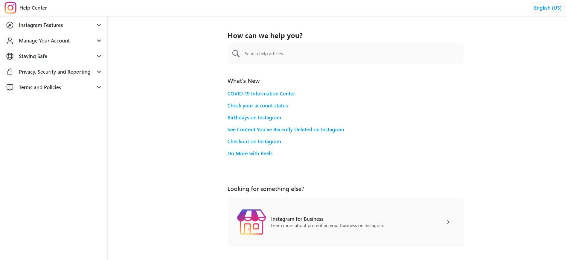
Task: Expand the Manage Your Account chevron
Action: 99,41
